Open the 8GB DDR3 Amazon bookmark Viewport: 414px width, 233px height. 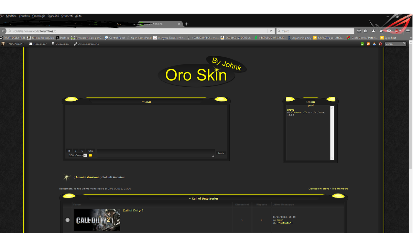click(236, 38)
